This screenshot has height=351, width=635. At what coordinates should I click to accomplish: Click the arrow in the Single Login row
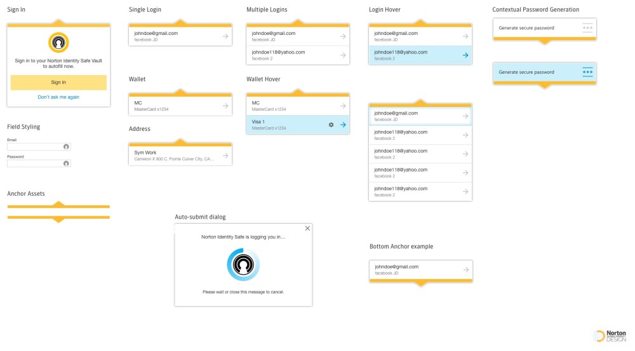coord(225,36)
